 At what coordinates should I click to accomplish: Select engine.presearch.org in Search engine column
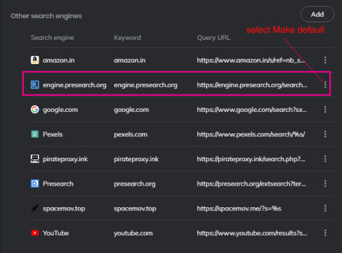click(74, 85)
